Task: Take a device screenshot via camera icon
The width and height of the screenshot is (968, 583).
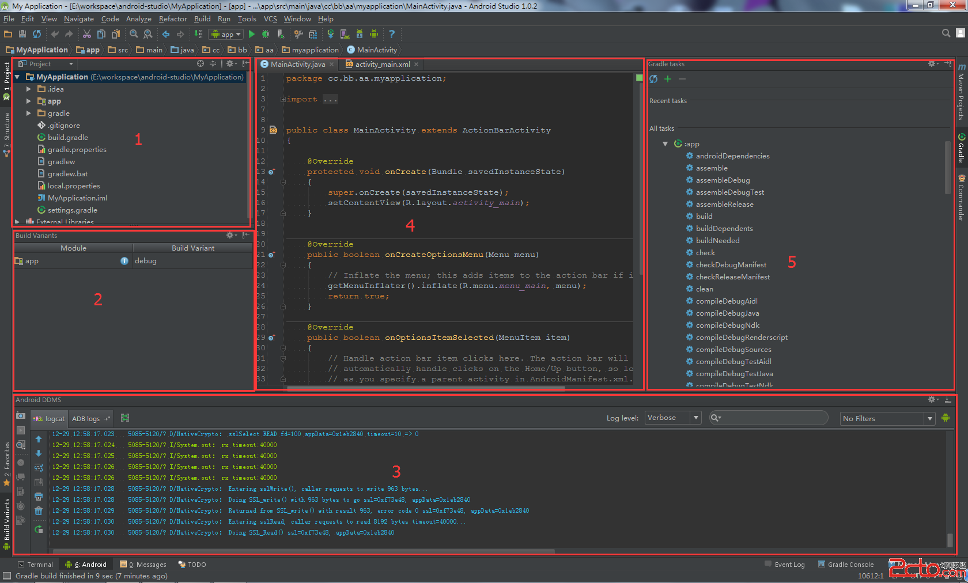Action: click(21, 415)
